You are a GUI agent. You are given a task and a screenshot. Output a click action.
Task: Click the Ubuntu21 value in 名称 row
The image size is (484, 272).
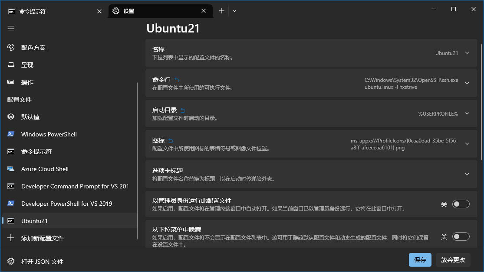[x=447, y=53]
